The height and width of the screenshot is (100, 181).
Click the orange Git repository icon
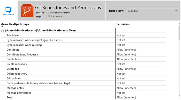point(27,11)
